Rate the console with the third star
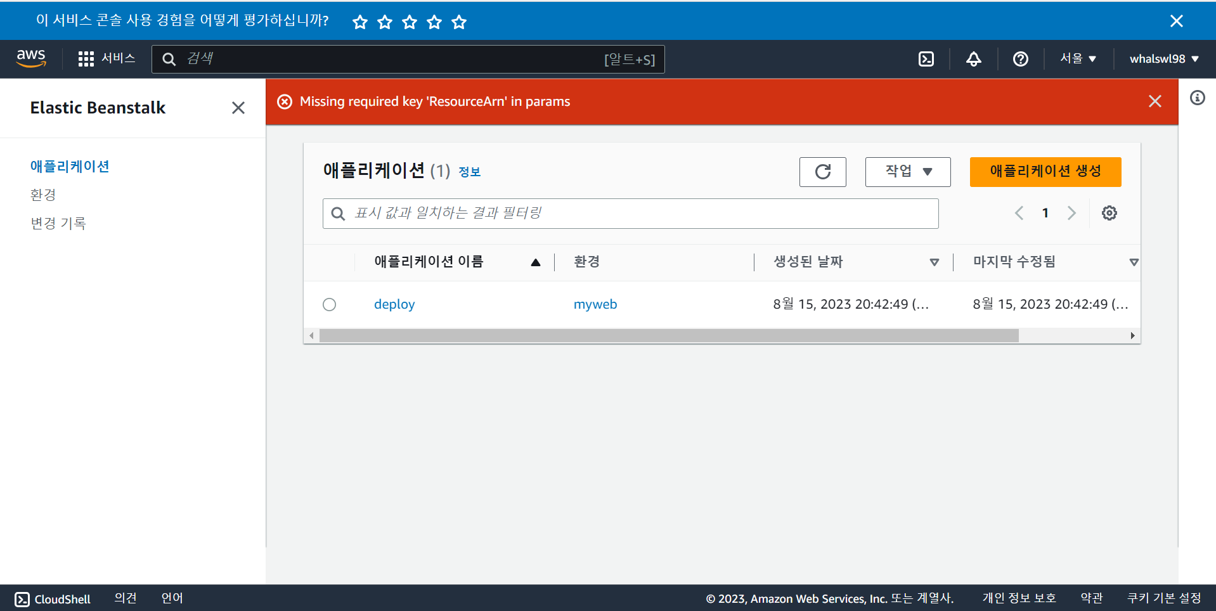Viewport: 1216px width, 611px height. click(x=410, y=22)
